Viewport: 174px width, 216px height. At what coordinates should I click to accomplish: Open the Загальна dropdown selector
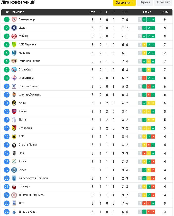pos(124,3)
